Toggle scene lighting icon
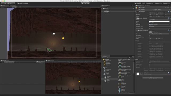Image resolution: width=171 pixels, height=96 pixels. coord(15,7)
